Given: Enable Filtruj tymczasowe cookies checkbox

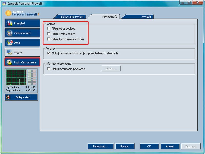Looking at the screenshot, I should coord(49,39).
